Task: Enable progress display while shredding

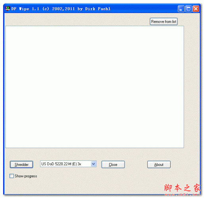Action: 12,176
